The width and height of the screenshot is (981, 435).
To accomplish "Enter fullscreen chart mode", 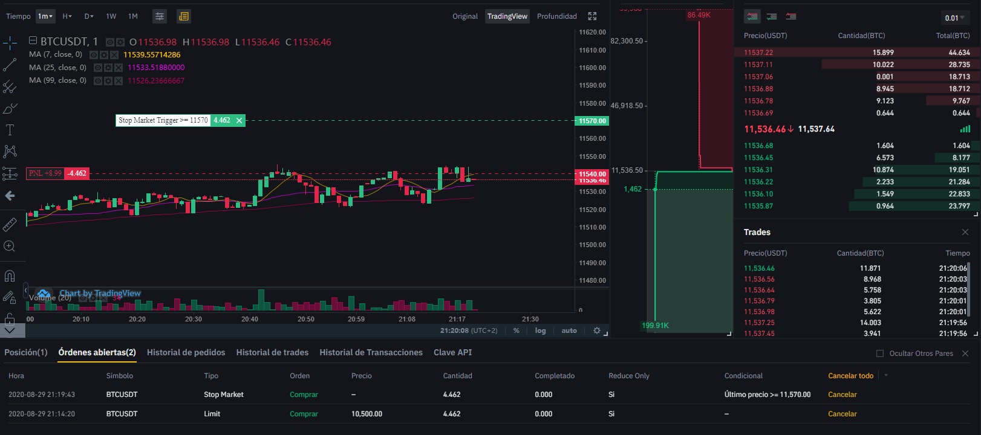I will 592,16.
